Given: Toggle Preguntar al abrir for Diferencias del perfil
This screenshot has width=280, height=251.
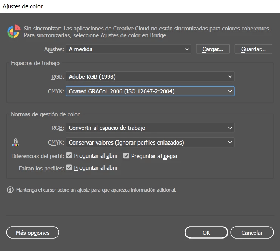Looking at the screenshot, I should [x=69, y=155].
